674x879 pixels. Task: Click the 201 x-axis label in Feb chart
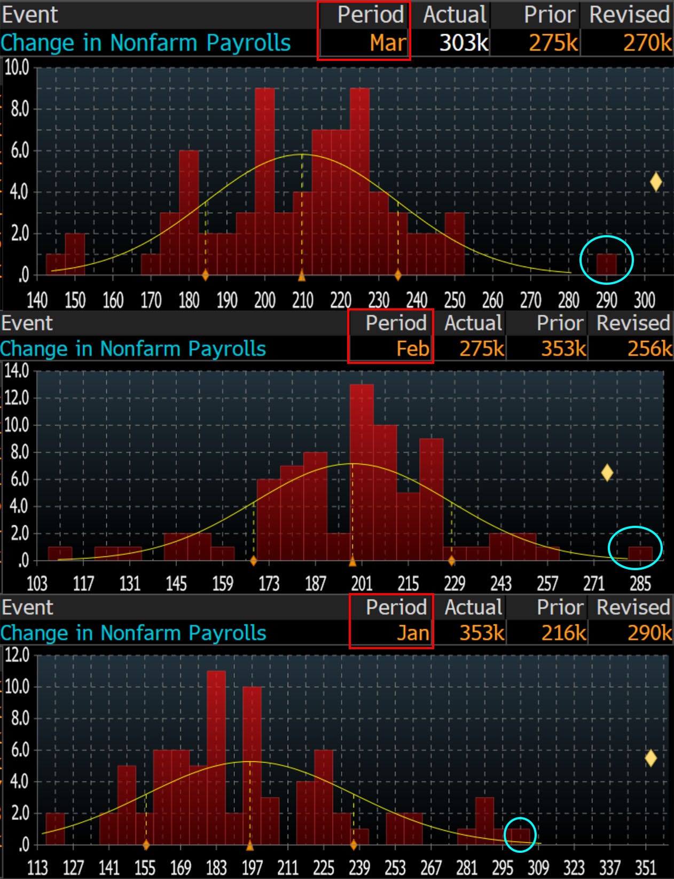362,584
